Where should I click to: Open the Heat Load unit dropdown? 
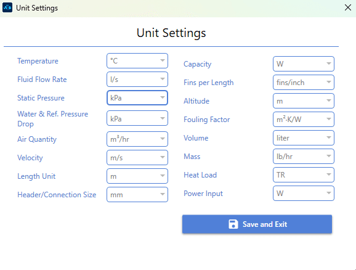click(x=304, y=175)
